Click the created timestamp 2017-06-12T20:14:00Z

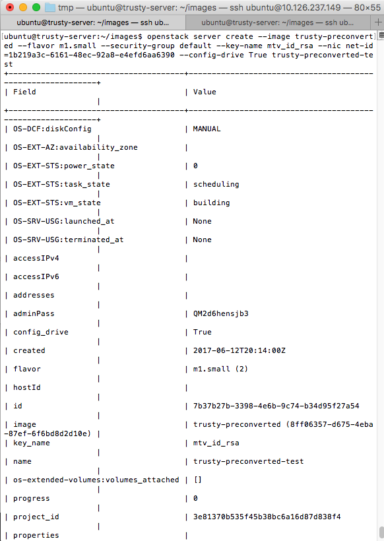point(240,350)
